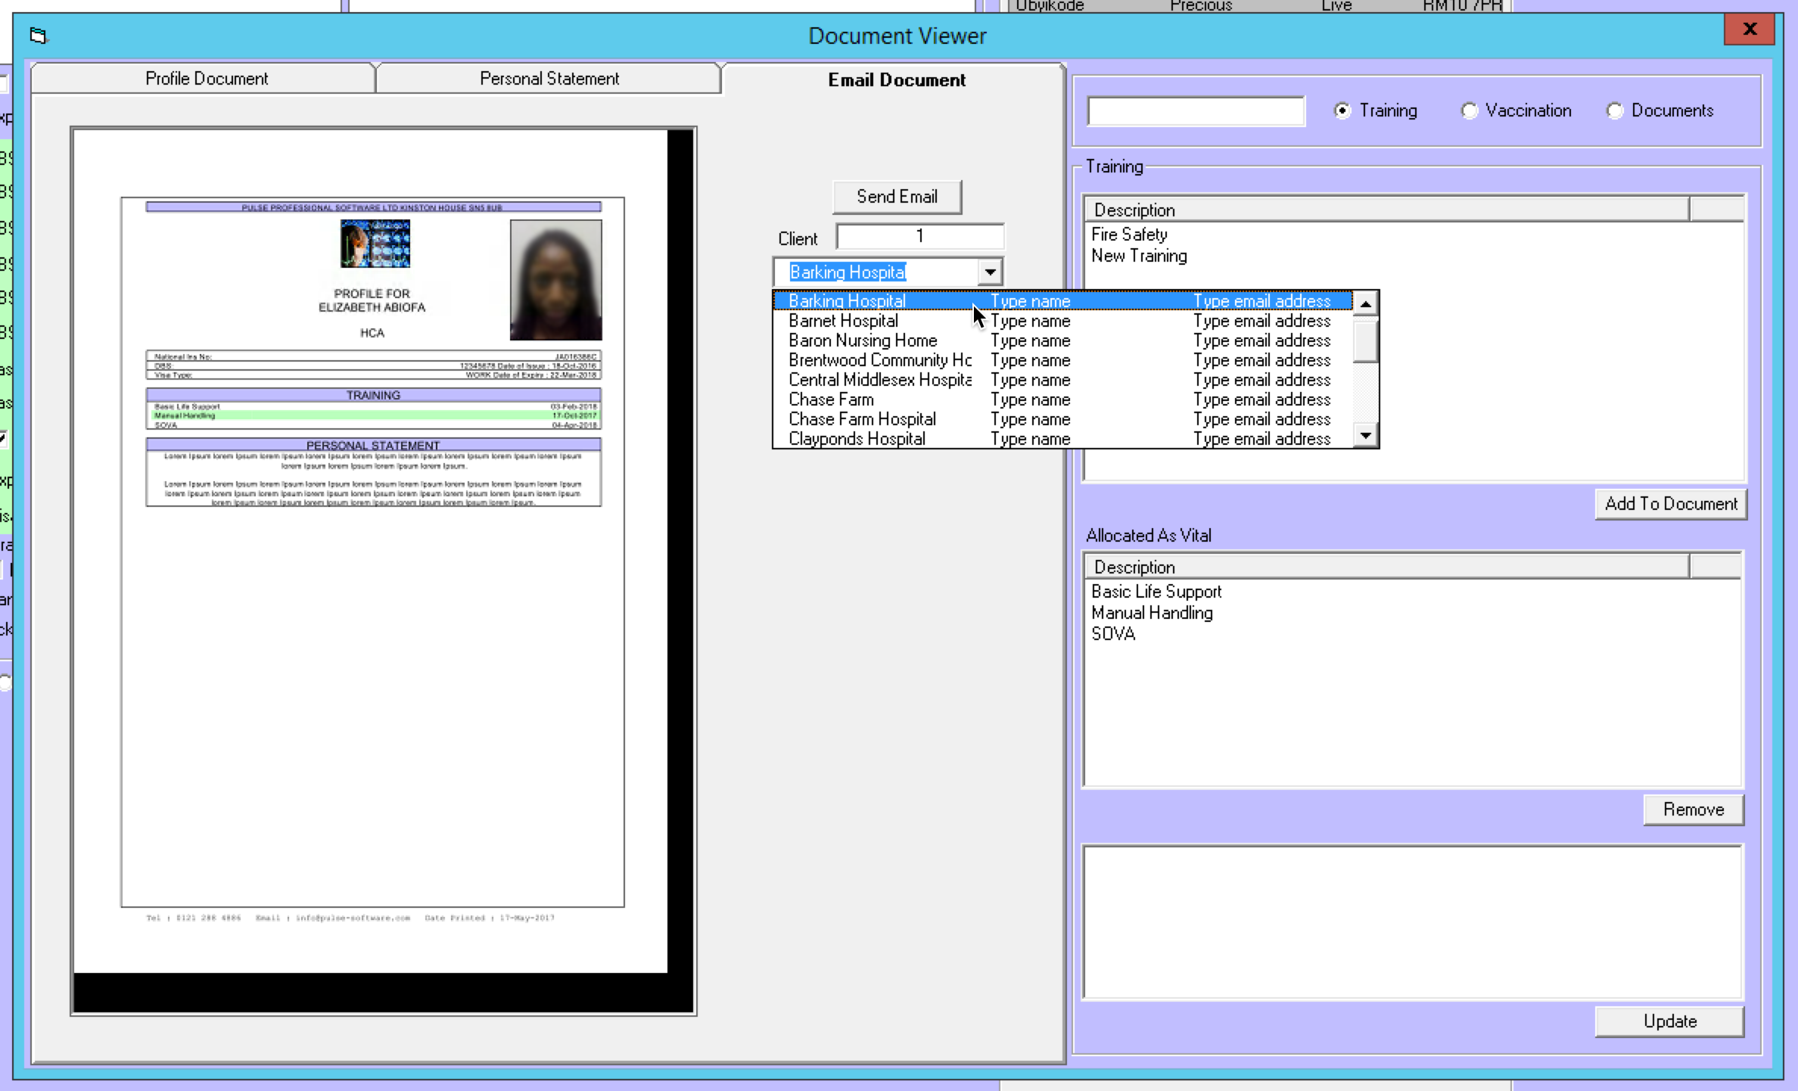Select the Vaccination radio button
This screenshot has width=1798, height=1091.
point(1470,111)
